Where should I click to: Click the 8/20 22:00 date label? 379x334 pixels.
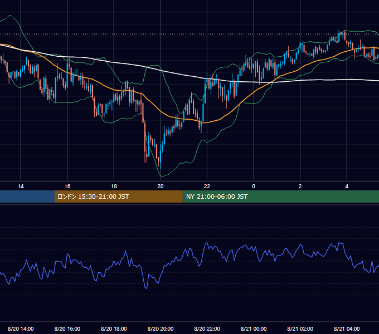(x=207, y=328)
